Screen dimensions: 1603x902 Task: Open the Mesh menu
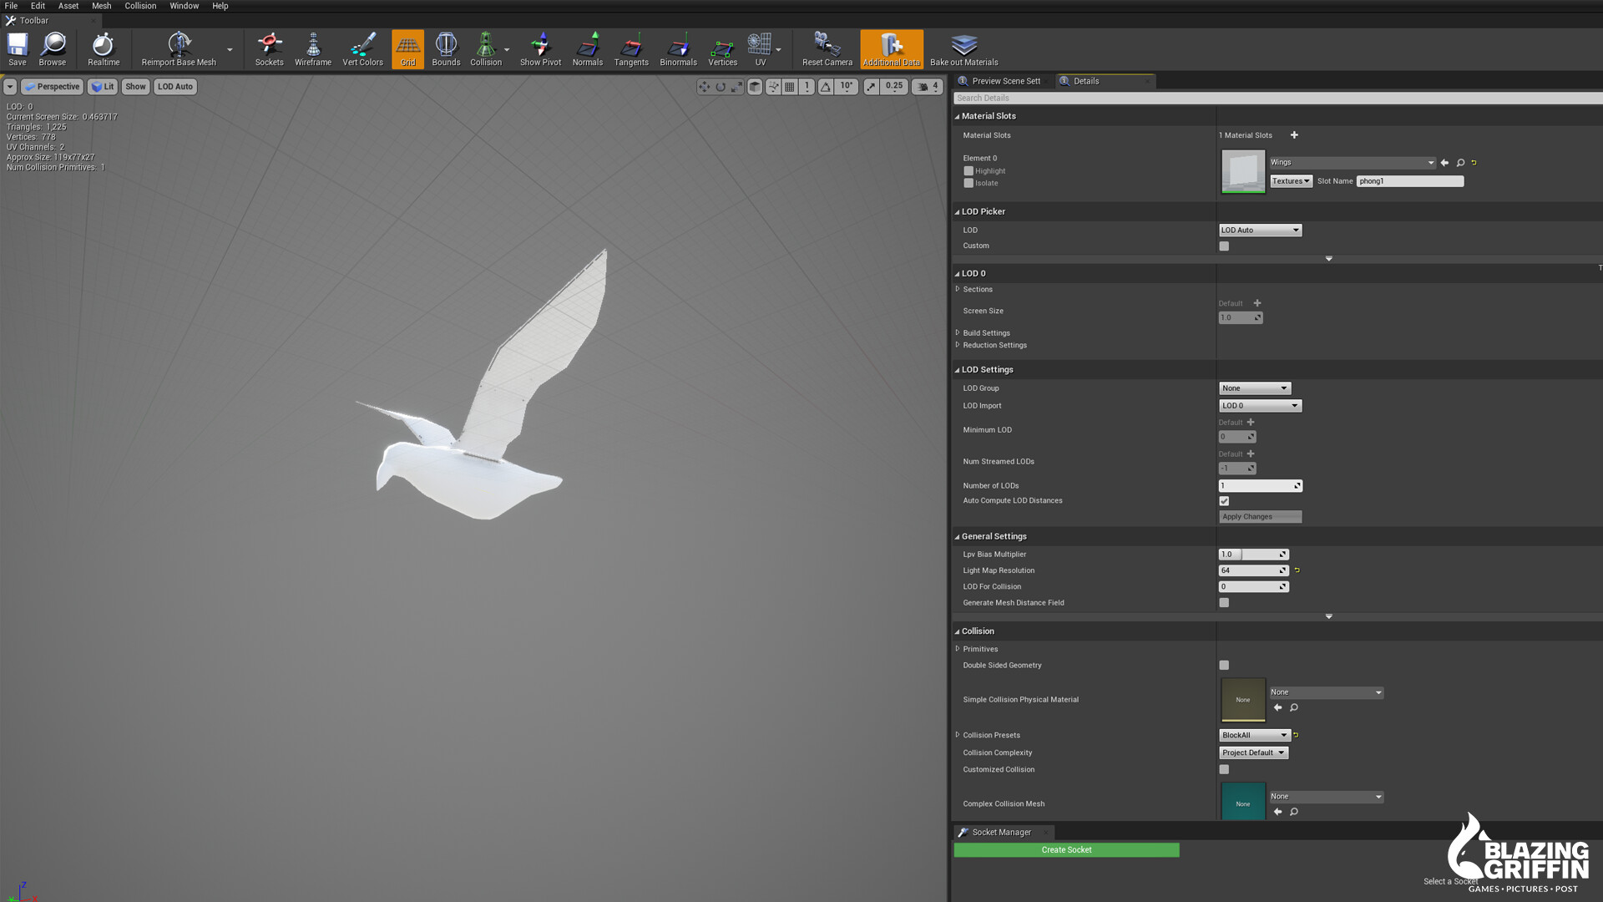click(x=100, y=6)
